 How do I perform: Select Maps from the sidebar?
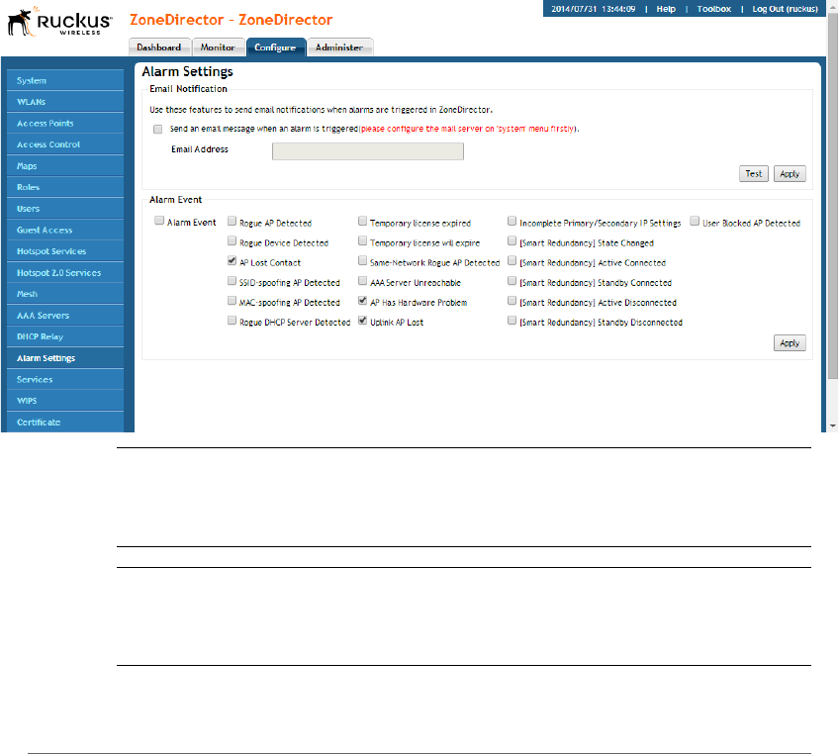pyautogui.click(x=65, y=166)
